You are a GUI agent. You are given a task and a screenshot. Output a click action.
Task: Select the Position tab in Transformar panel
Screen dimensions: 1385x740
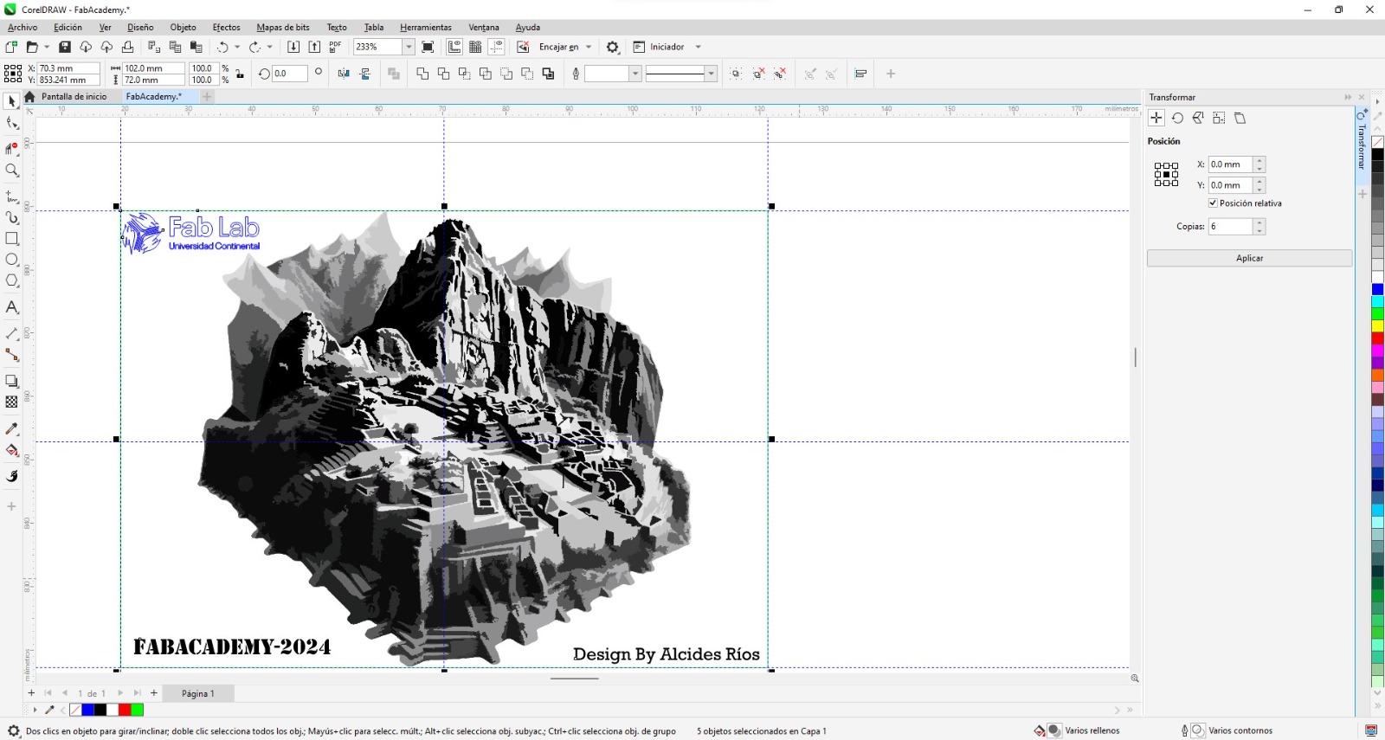click(1156, 118)
